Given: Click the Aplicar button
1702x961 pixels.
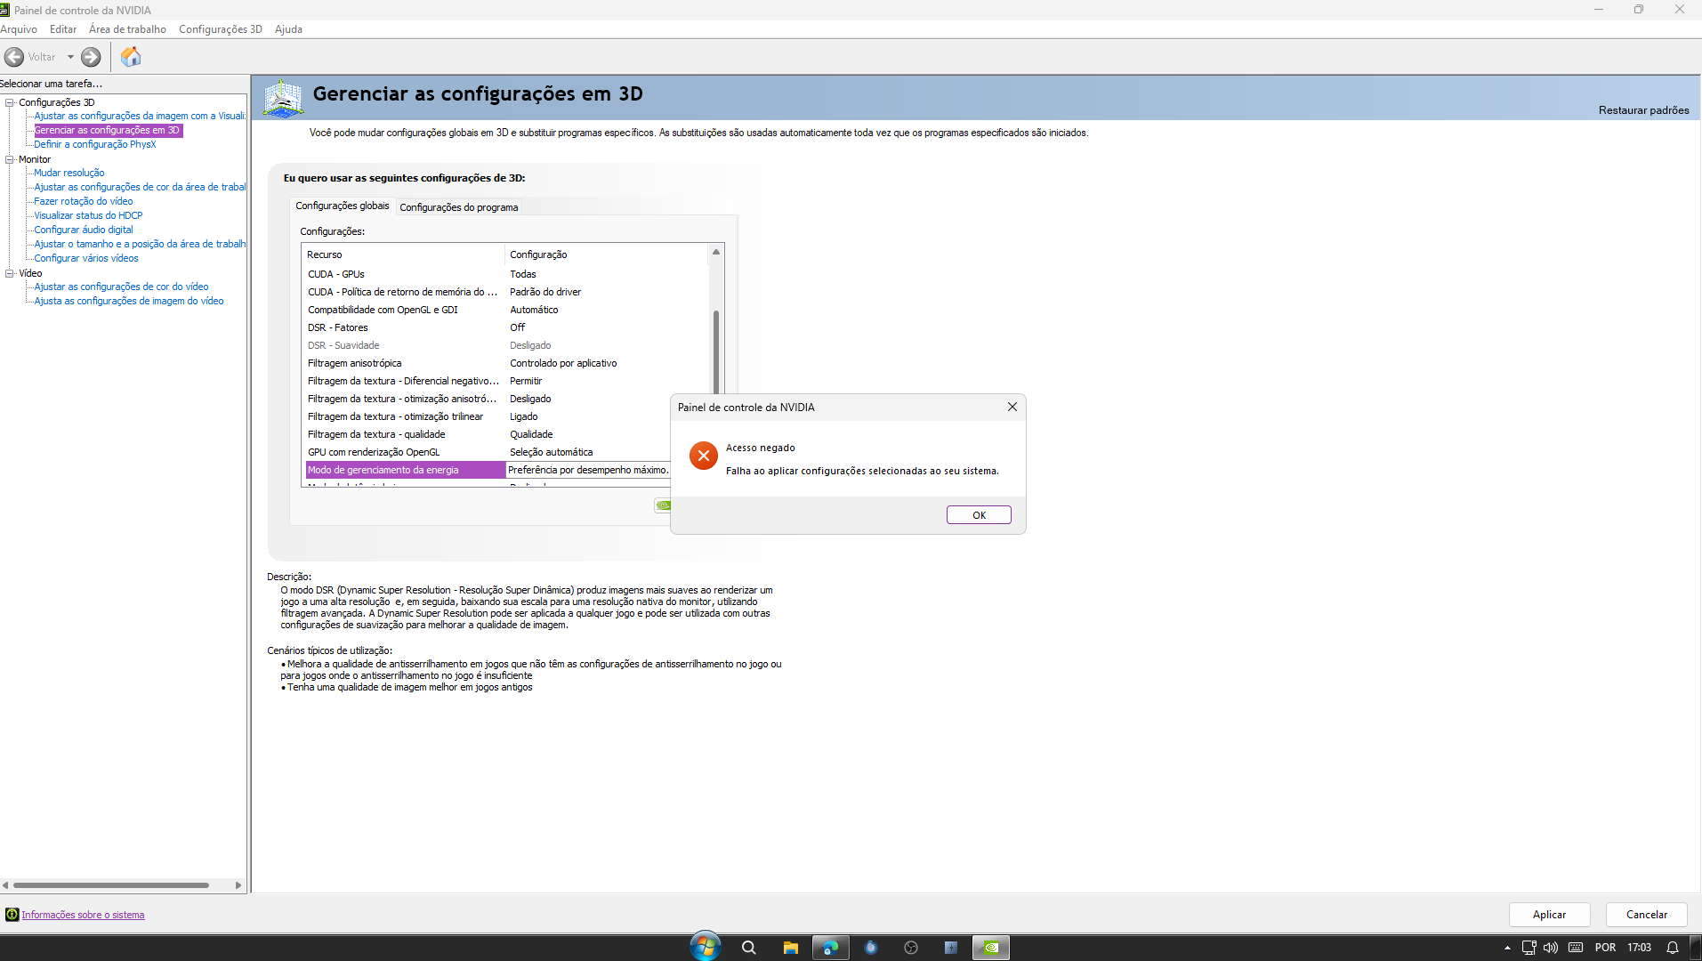Looking at the screenshot, I should 1549,915.
